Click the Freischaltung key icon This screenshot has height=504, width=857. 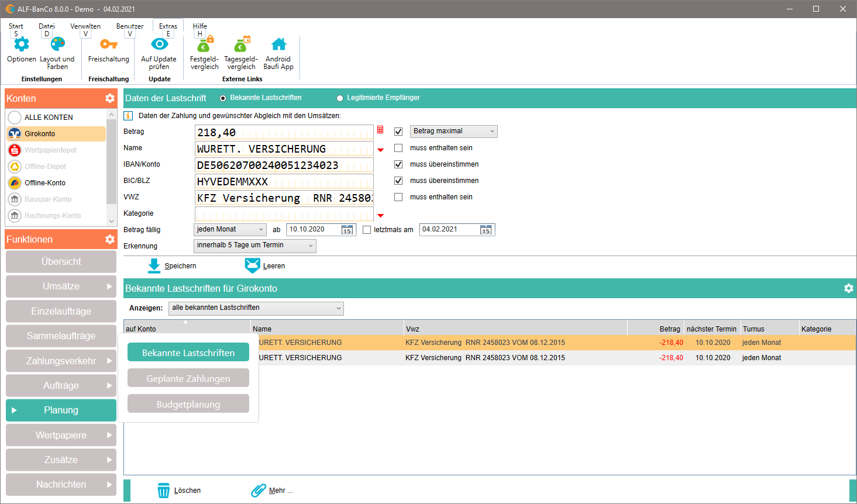[x=109, y=44]
